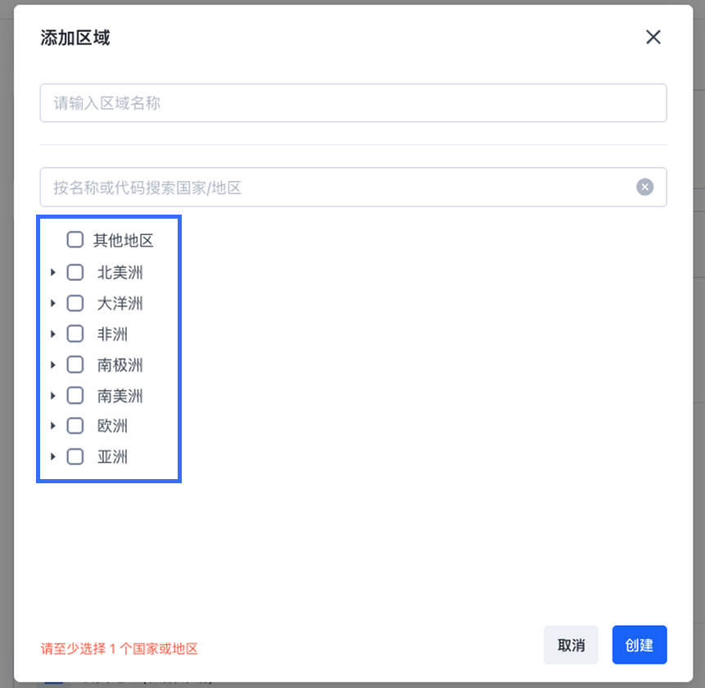Expand the 南美洲 region list
This screenshot has width=705, height=688.
pos(53,396)
